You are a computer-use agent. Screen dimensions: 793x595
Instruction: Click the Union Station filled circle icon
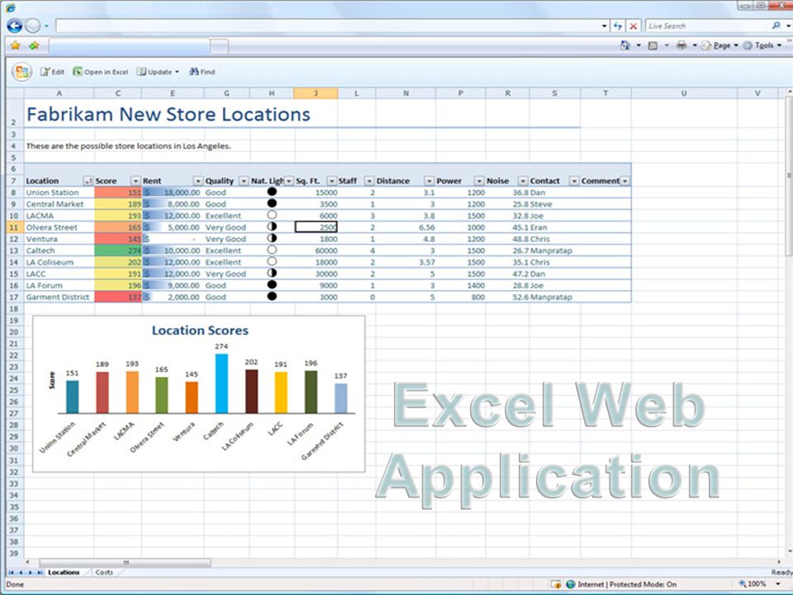tap(272, 192)
